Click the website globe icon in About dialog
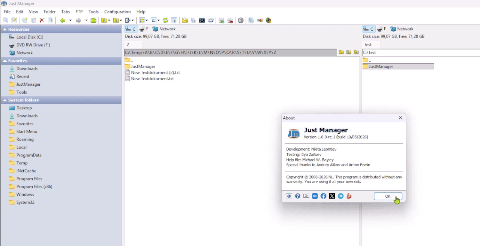480x246 pixels. [289, 196]
